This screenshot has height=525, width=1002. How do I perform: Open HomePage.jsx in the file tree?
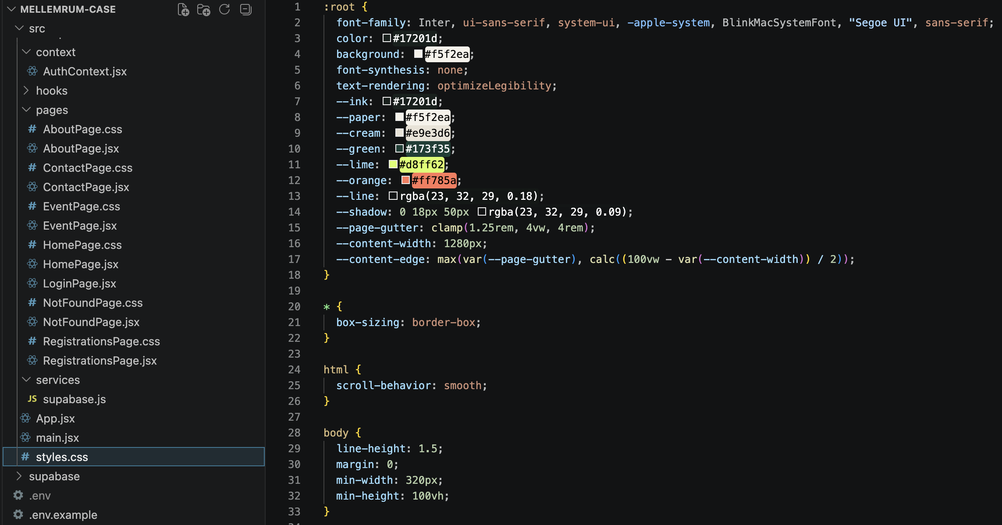tap(81, 264)
